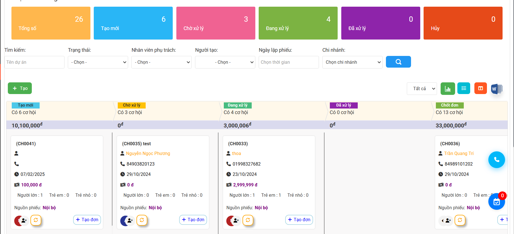Screen dimensions: 514x234
Task: Focus the Tên dự án search field
Action: click(x=34, y=62)
